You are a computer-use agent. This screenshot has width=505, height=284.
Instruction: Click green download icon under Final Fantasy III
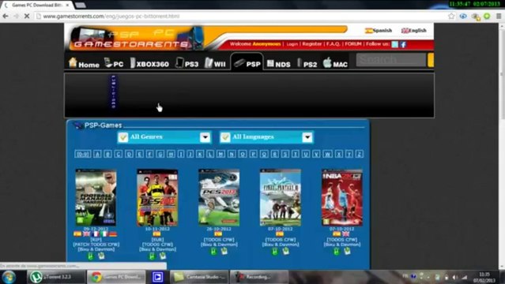pyautogui.click(x=275, y=251)
